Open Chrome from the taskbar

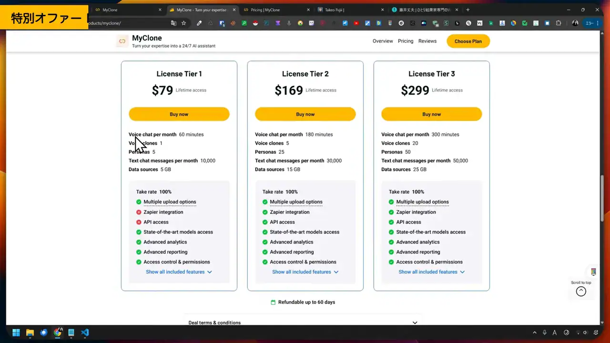(58, 332)
